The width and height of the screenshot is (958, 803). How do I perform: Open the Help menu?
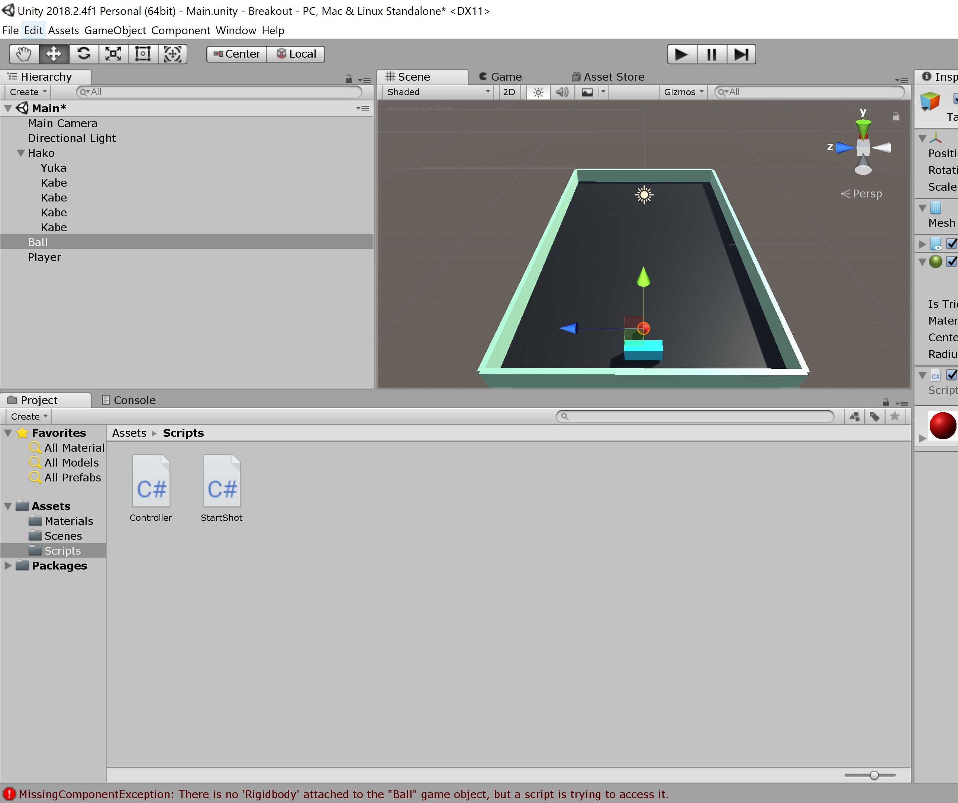pos(273,30)
